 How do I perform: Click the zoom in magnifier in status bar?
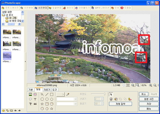[x=150, y=85]
